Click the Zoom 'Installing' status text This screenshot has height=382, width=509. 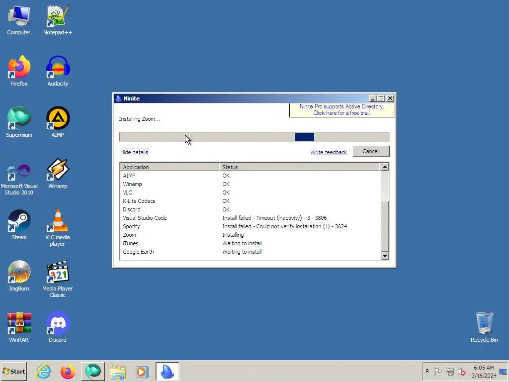233,235
